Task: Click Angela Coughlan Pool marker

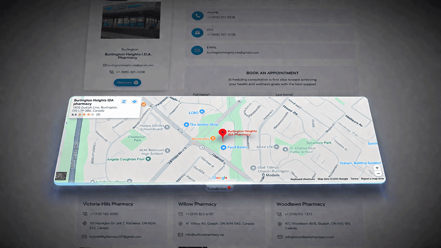Action: 148,159
